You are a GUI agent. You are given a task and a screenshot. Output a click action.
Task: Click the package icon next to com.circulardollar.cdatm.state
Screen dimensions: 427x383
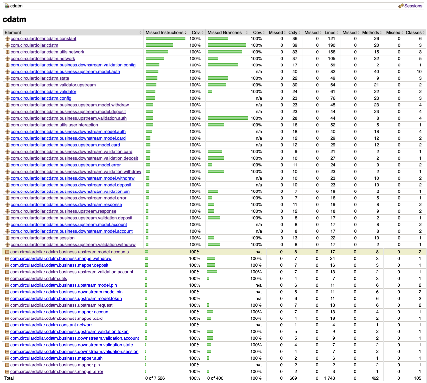tap(7, 78)
